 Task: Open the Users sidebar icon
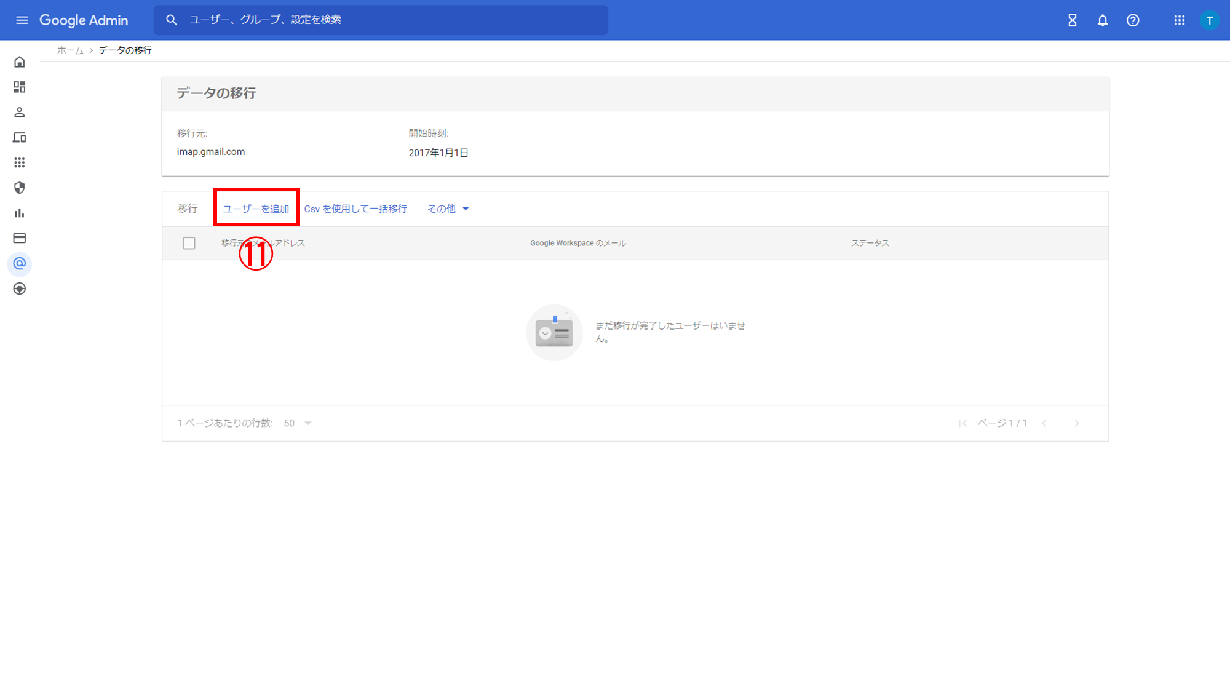(20, 113)
